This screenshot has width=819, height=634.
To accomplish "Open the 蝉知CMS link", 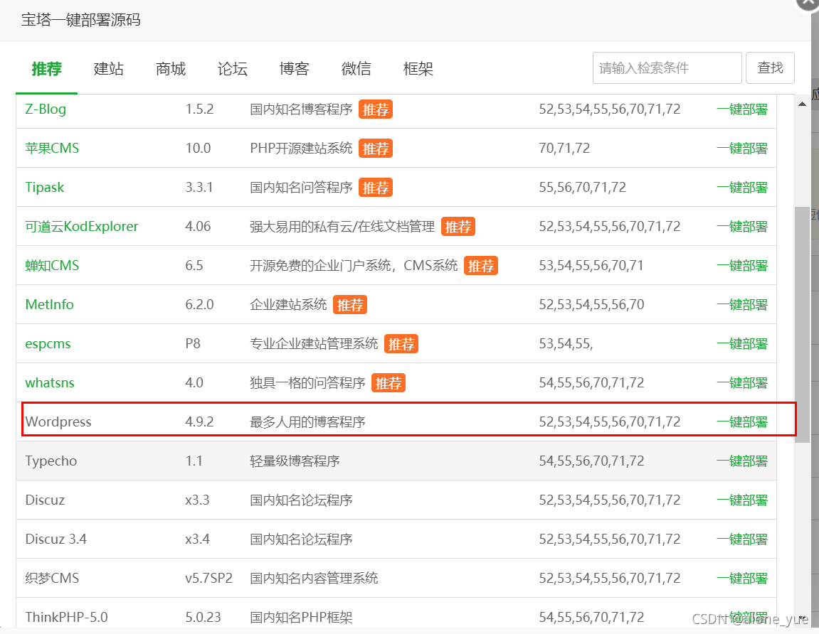I will point(52,266).
